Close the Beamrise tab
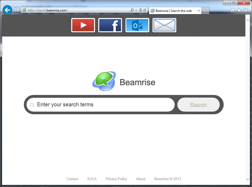252x187 pixels. coord(199,11)
